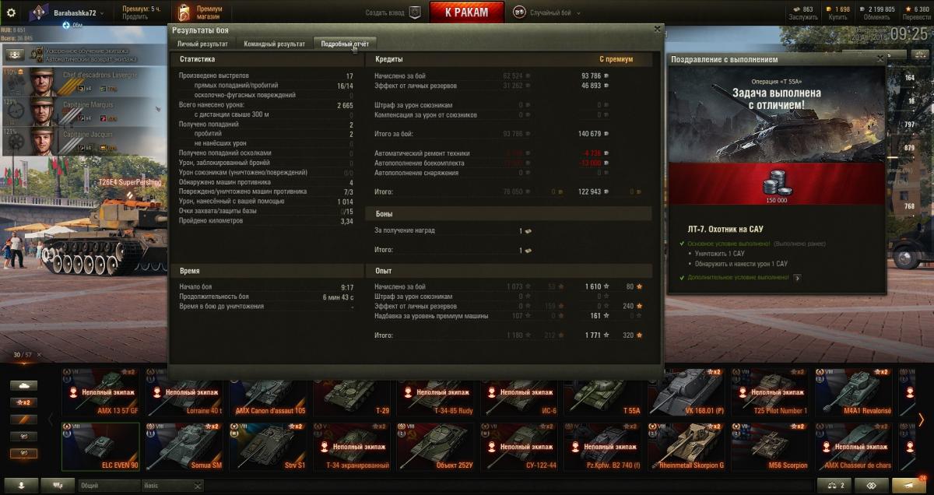Select crew member Capitaine Jacquin

coord(83,140)
